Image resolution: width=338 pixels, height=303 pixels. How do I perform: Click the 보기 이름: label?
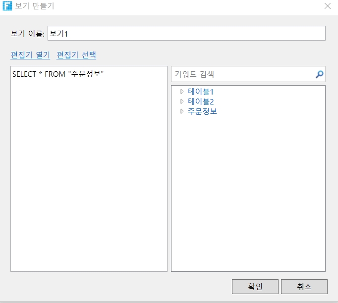[x=27, y=34]
